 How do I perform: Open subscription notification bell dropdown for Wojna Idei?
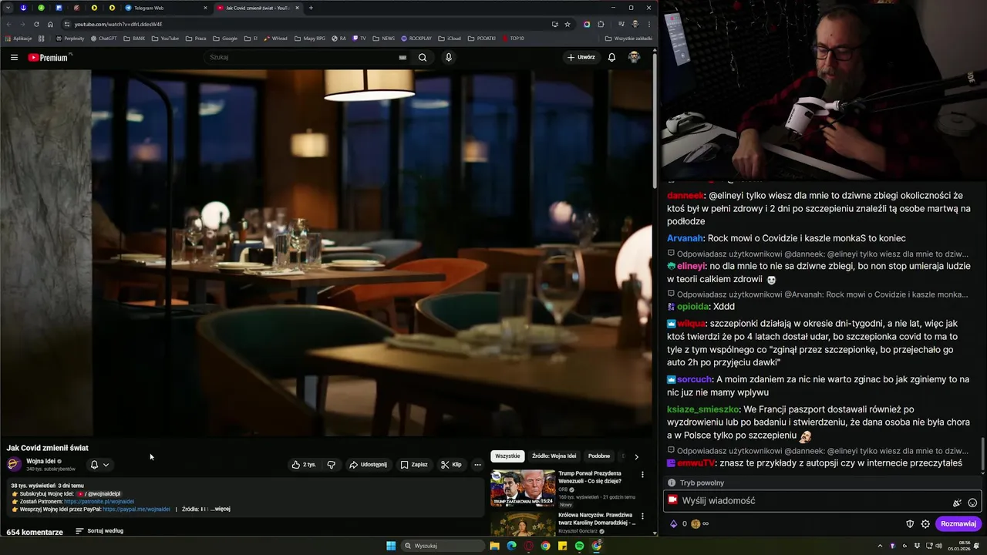pyautogui.click(x=99, y=465)
